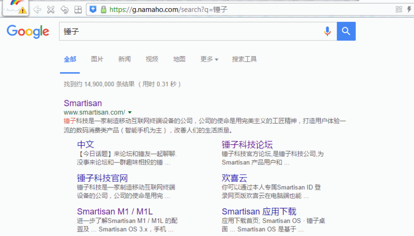Click the green padlock security icon
This screenshot has width=414, height=236.
click(104, 10)
